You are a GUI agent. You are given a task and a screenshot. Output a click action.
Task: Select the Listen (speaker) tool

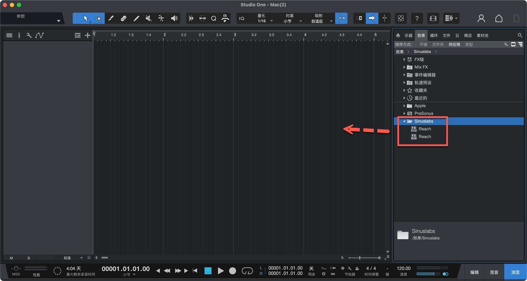click(x=174, y=18)
